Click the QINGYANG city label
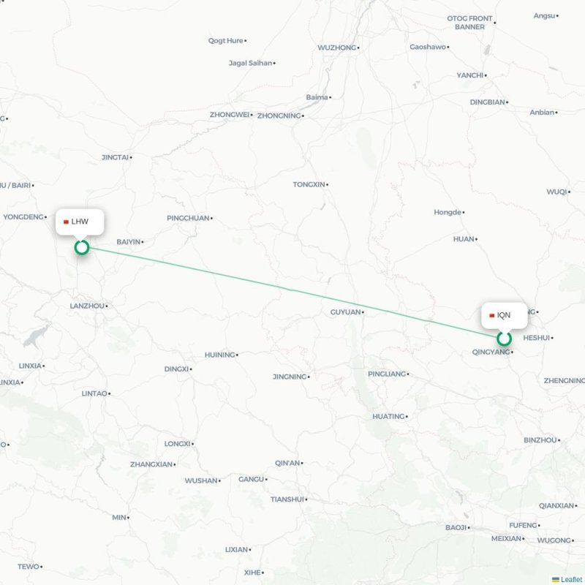The width and height of the screenshot is (585, 585). pos(491,352)
